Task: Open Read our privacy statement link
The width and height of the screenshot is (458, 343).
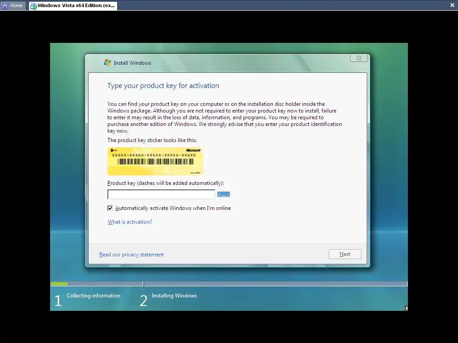Action: click(x=131, y=255)
